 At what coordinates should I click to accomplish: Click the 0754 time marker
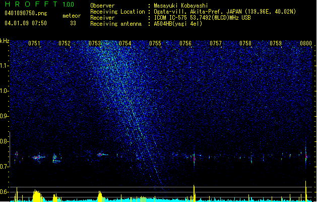125,43
